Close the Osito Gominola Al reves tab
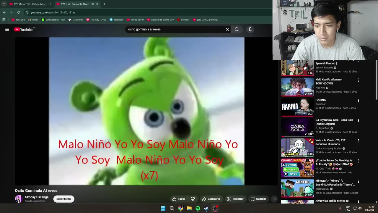This screenshot has height=213, width=378. tap(97, 4)
